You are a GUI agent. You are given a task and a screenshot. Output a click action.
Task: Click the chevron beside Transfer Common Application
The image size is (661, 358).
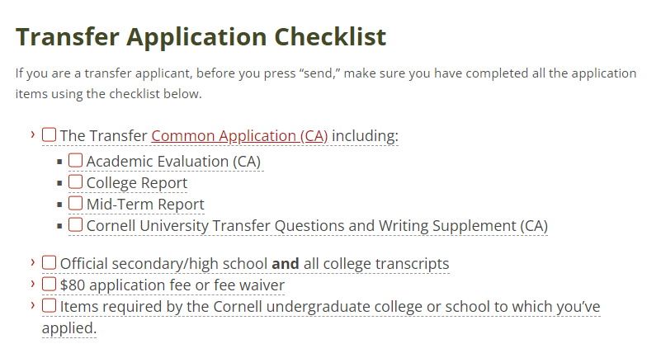[33, 134]
